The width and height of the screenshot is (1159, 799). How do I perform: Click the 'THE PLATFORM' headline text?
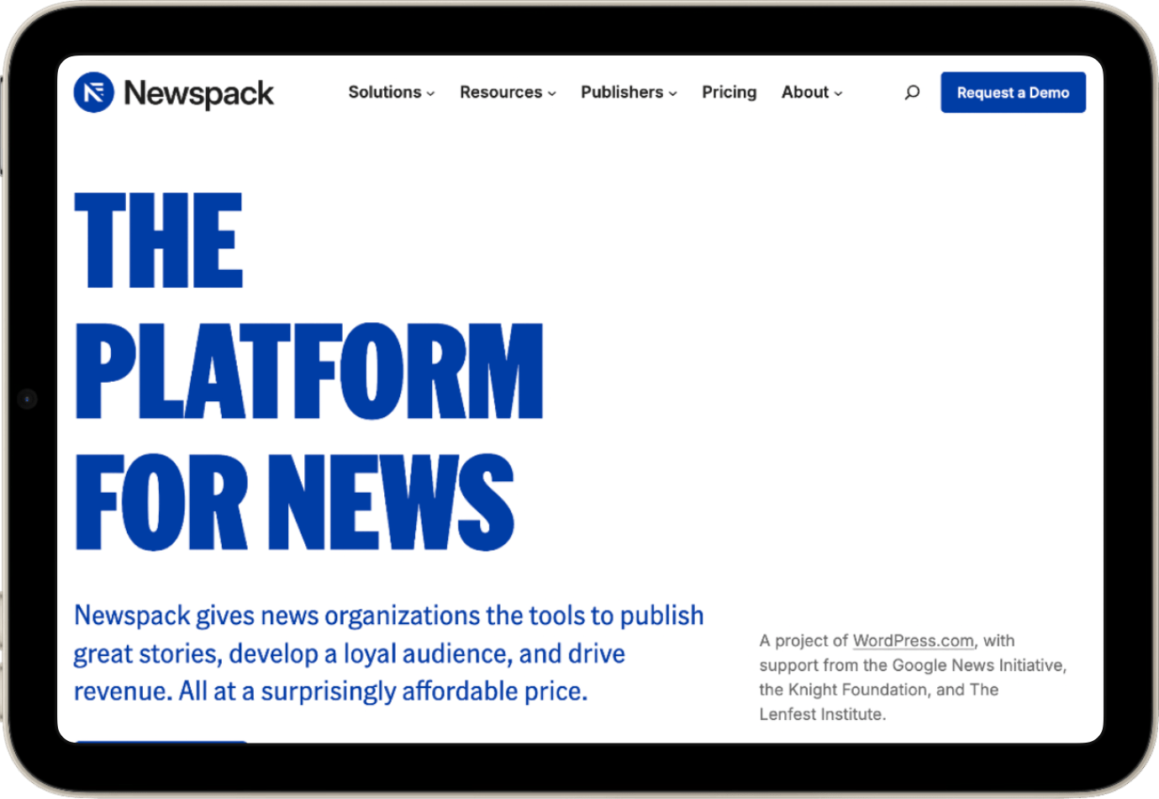(308, 306)
